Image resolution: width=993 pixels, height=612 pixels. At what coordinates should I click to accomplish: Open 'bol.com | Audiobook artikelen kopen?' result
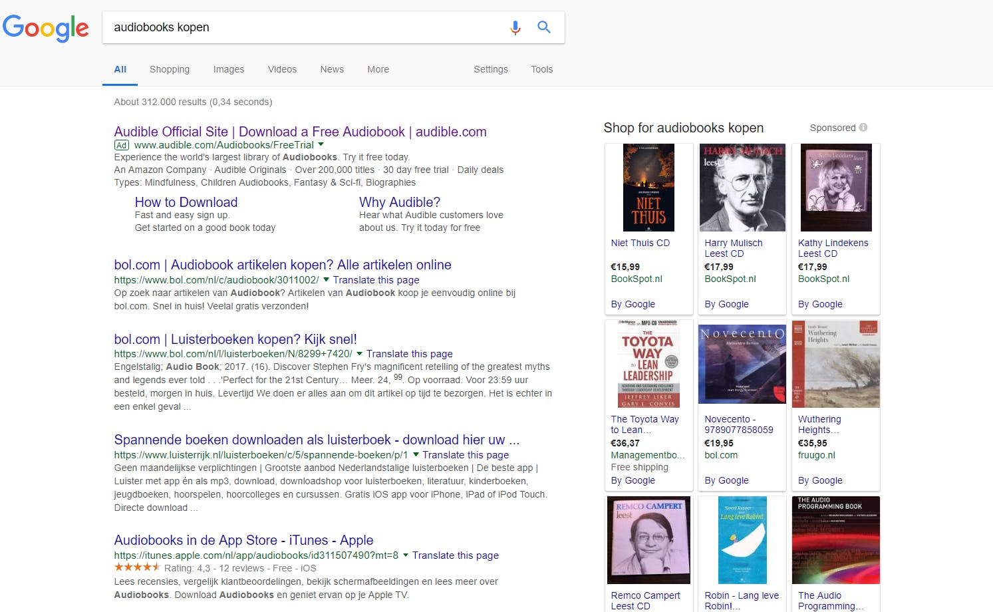[x=283, y=265]
